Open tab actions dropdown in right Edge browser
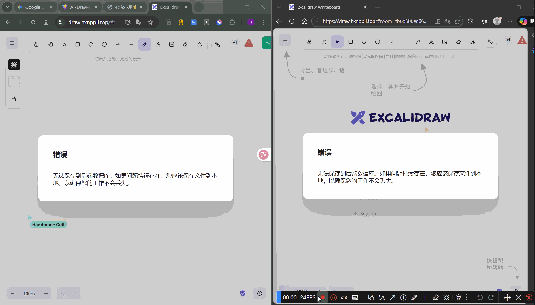This screenshot has height=305, width=535. click(x=279, y=7)
